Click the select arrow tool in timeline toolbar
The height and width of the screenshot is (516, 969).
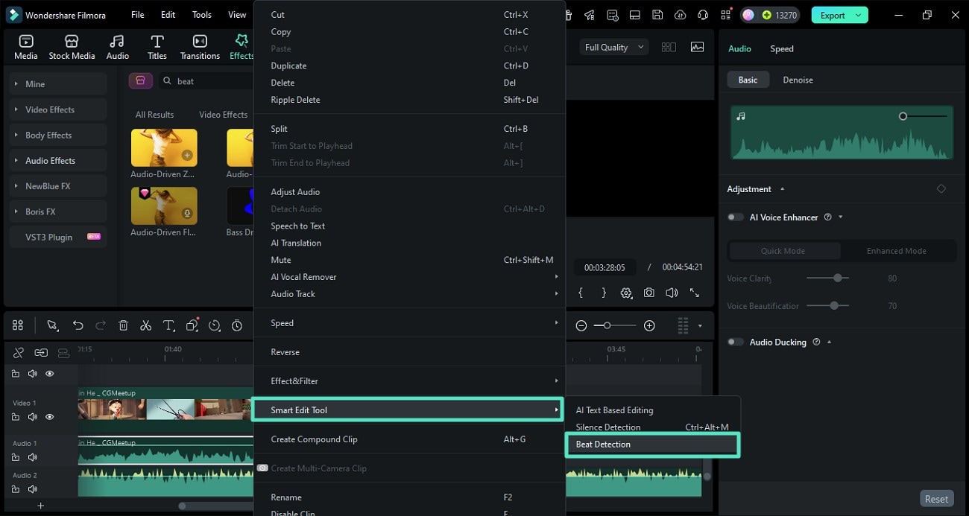click(x=52, y=325)
